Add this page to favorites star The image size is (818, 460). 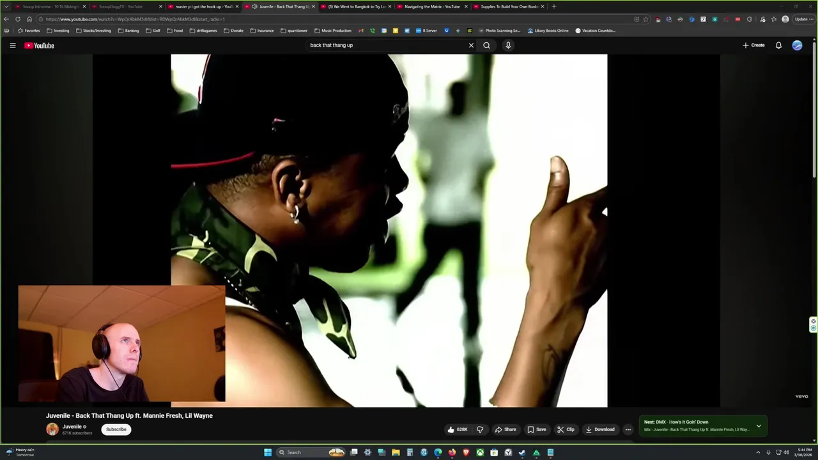(x=645, y=19)
